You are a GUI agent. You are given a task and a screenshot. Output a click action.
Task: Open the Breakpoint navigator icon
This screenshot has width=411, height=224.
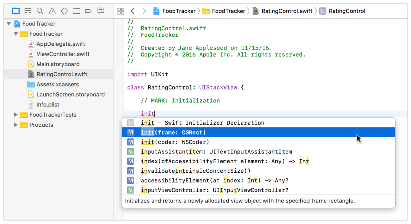click(x=89, y=11)
